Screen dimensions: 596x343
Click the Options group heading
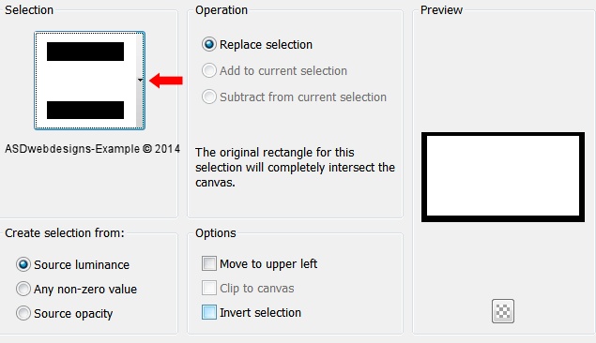(x=216, y=233)
